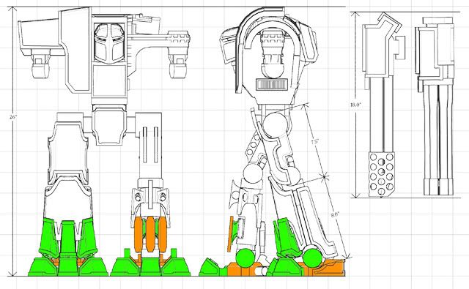
Task: Click the 7.5" upper leg dimension label
Action: point(314,141)
